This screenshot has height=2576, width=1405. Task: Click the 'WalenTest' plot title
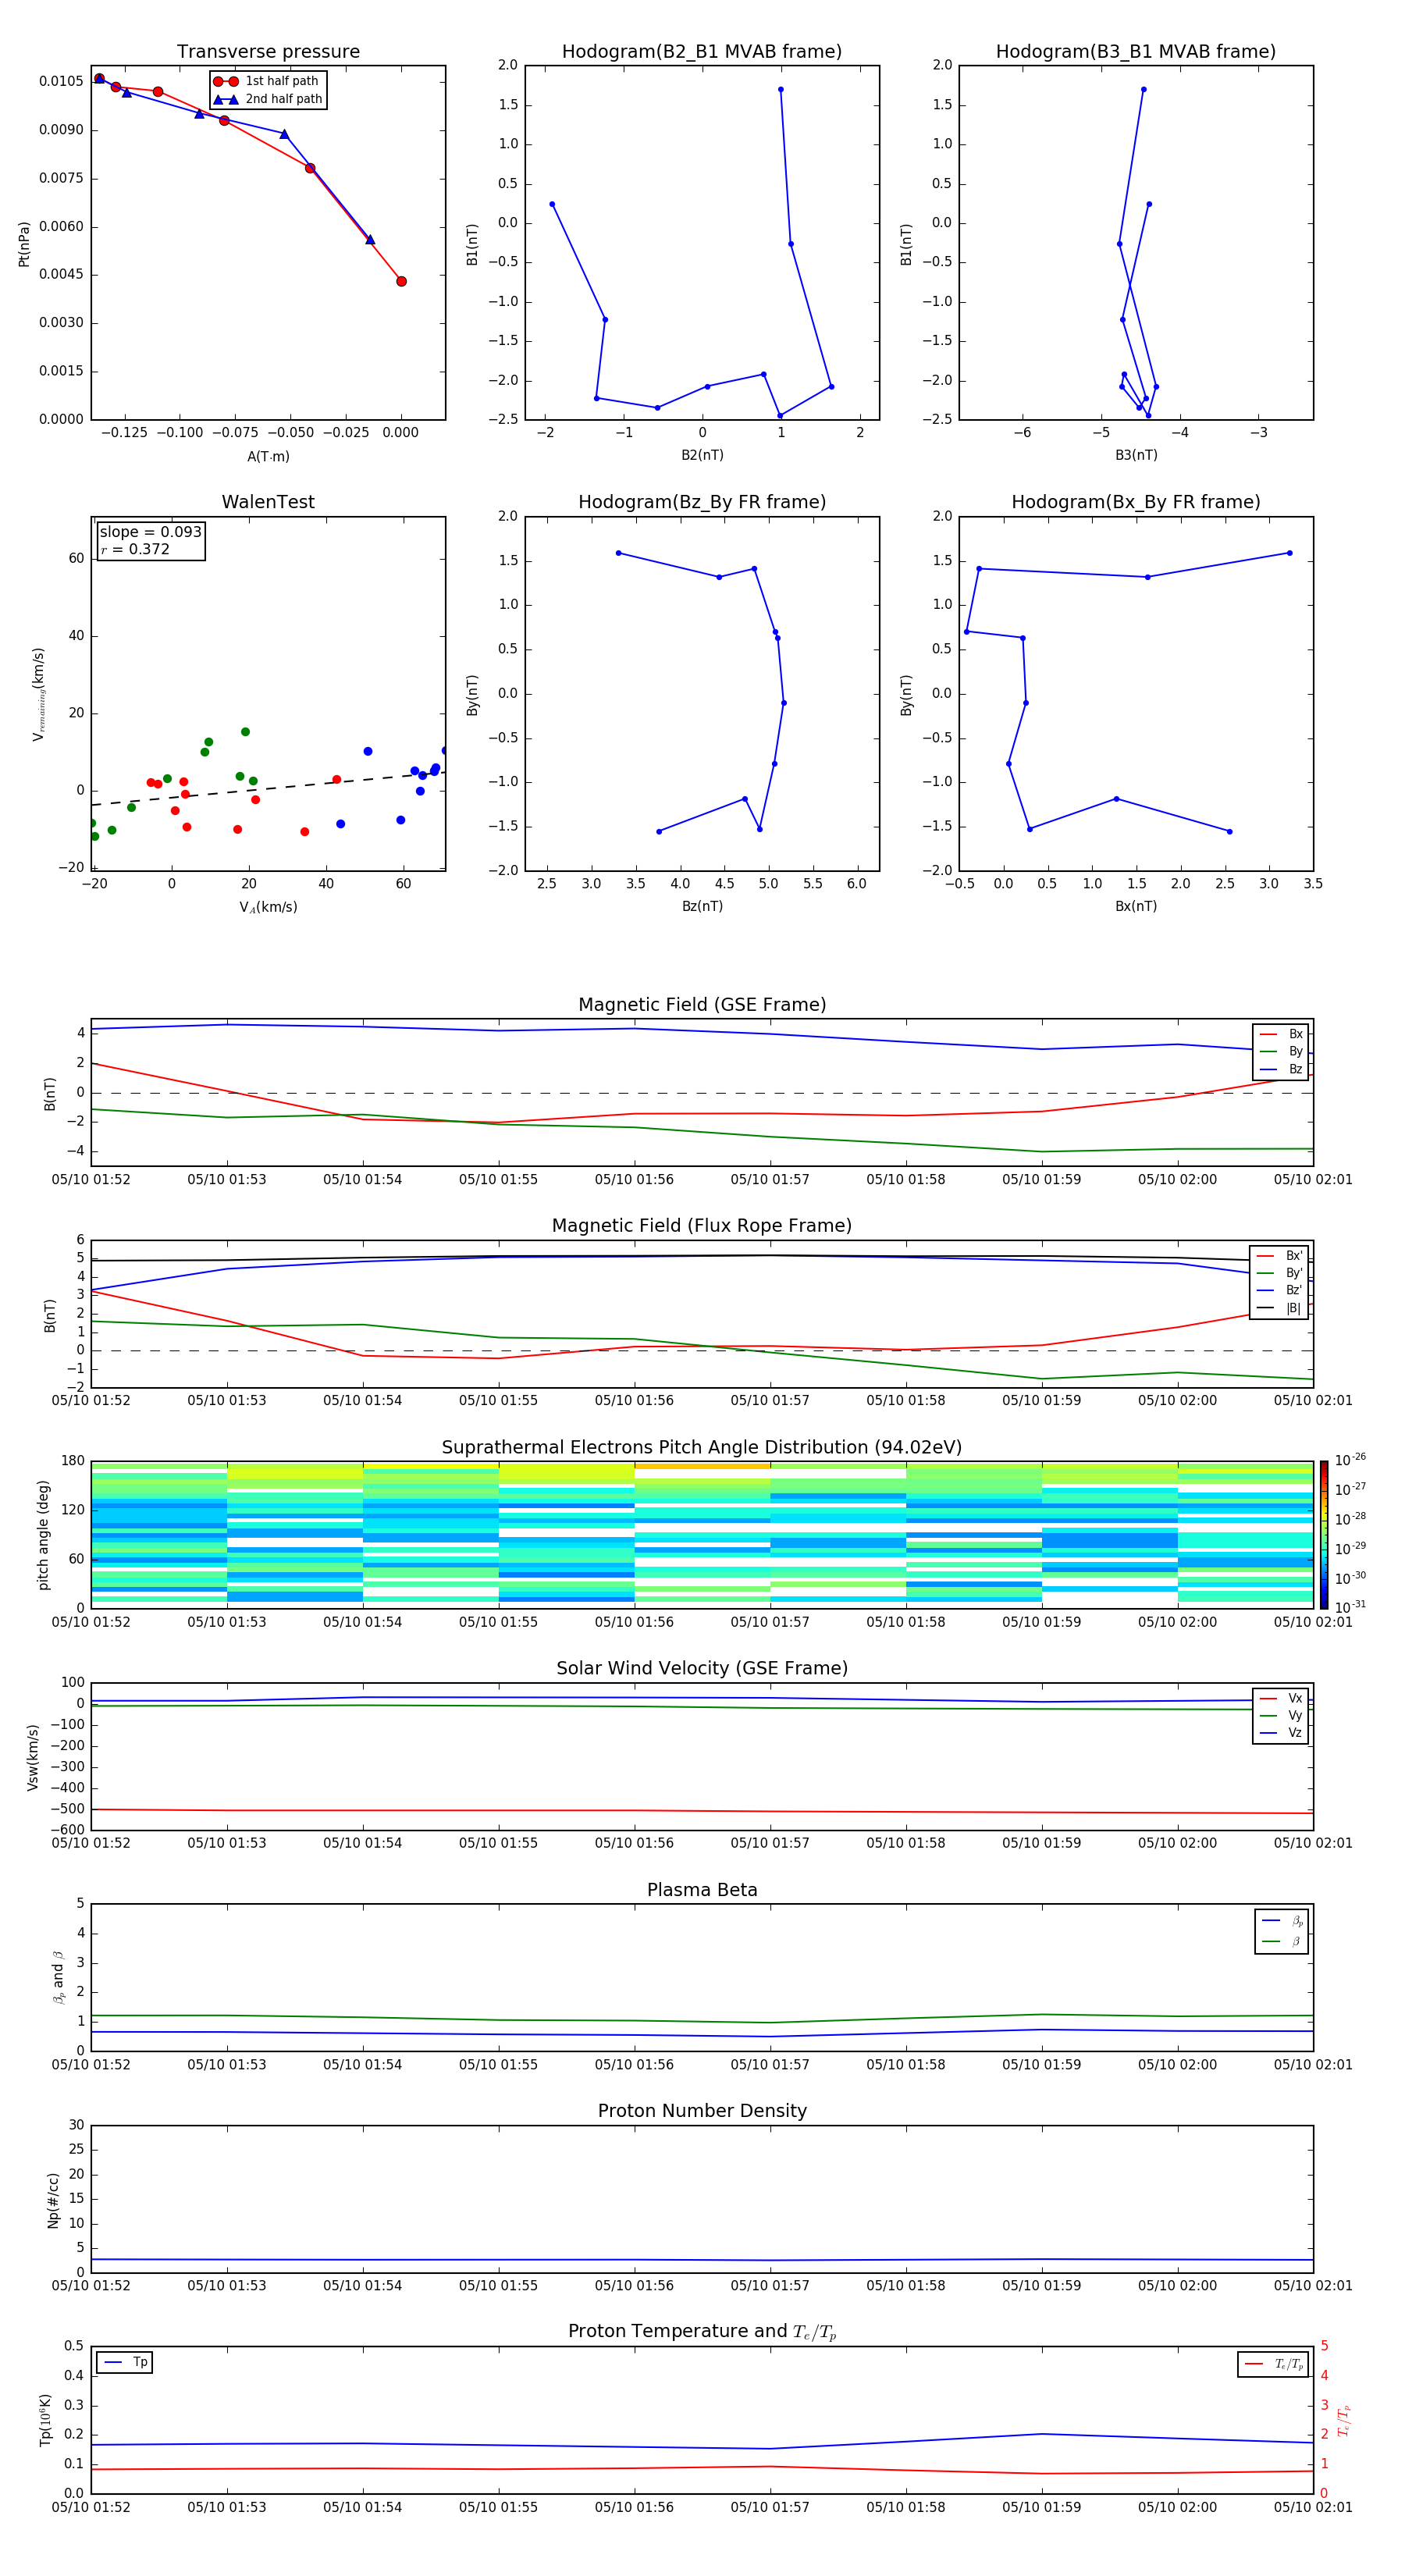pos(268,502)
